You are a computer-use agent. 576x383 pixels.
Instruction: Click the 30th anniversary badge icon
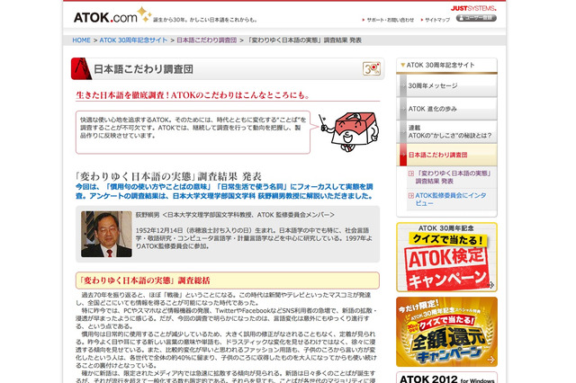point(372,68)
